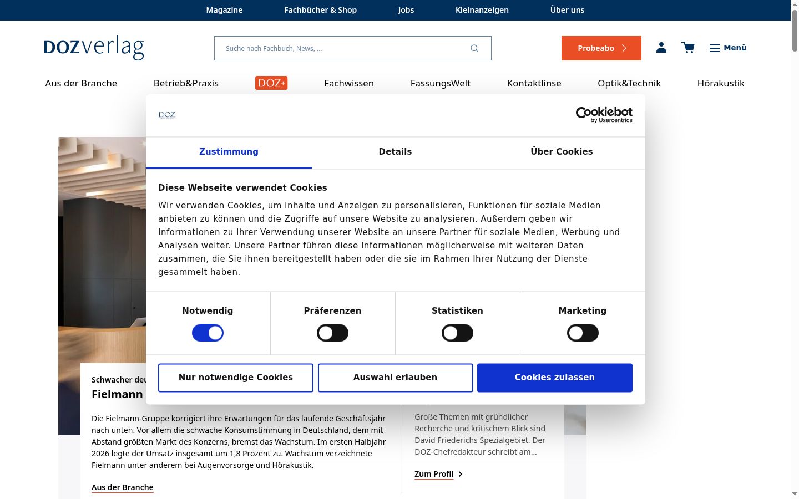The height and width of the screenshot is (499, 799).
Task: Go to FassungsWelt category
Action: click(x=441, y=83)
